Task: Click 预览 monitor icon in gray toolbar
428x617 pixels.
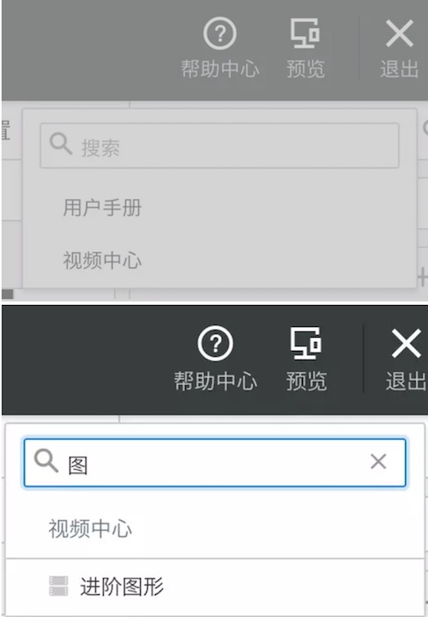Action: click(305, 33)
